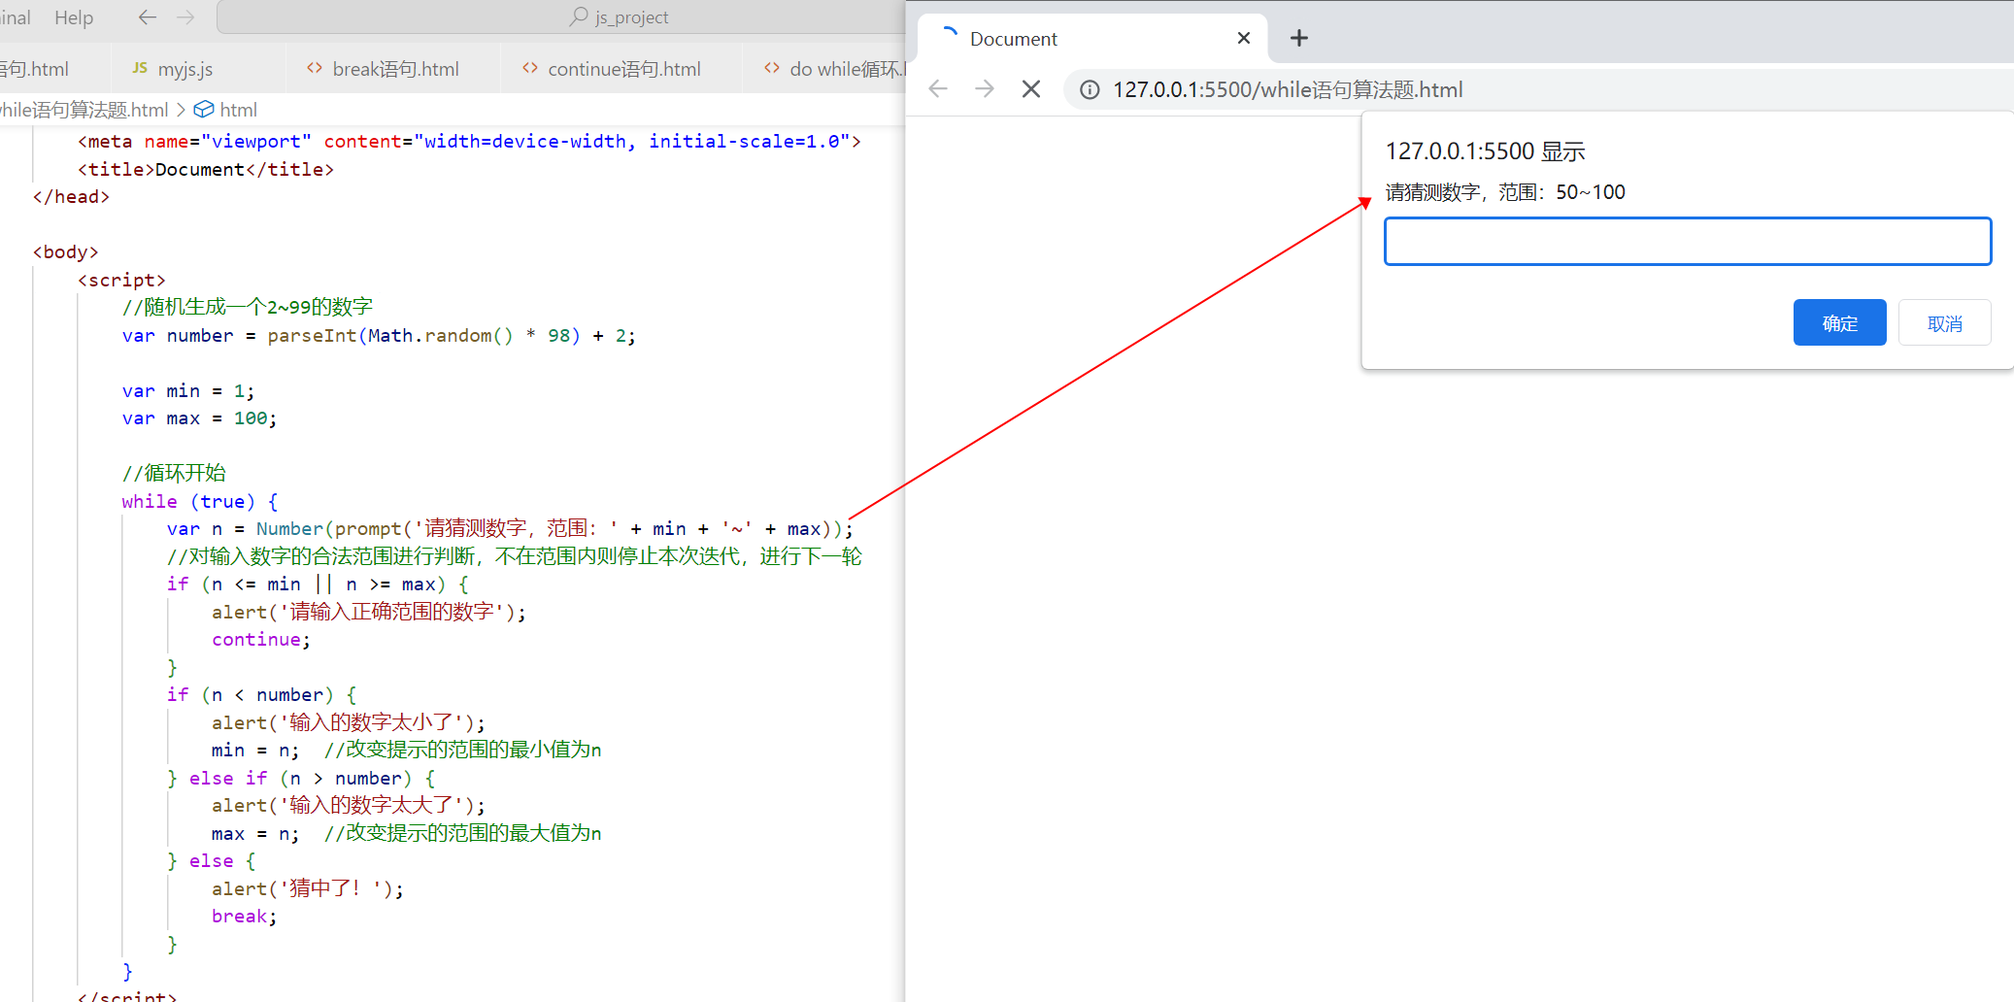
Task: Click the stop loading icon in the browser
Action: coord(1031,88)
